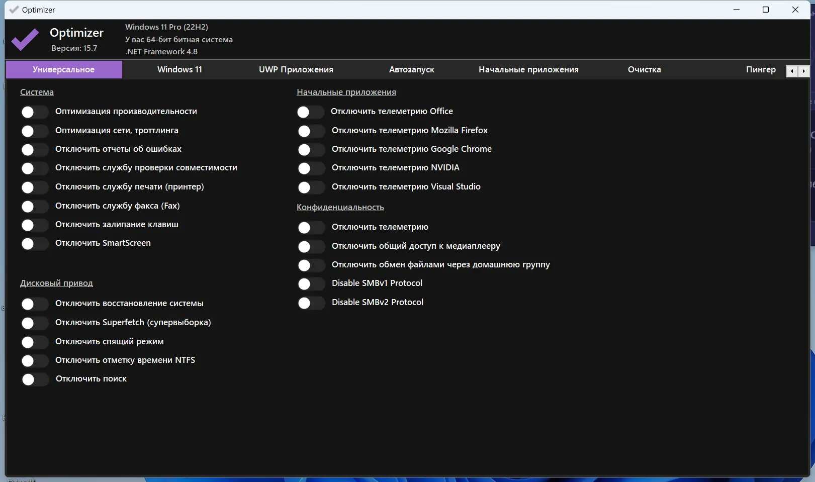The image size is (815, 482).
Task: Toggle Отключить службу факса (Fax)
Action: point(35,206)
